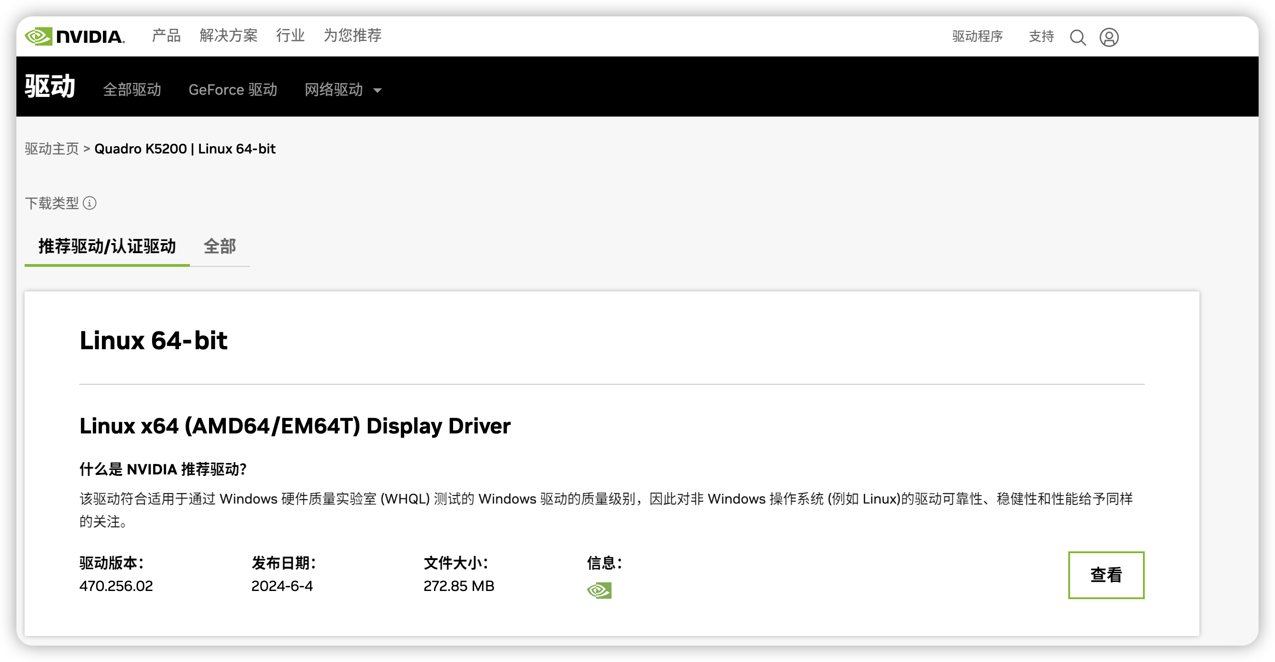Click 什么是 NVIDIA 推荐驱动? text
The image size is (1275, 662).
(x=163, y=469)
